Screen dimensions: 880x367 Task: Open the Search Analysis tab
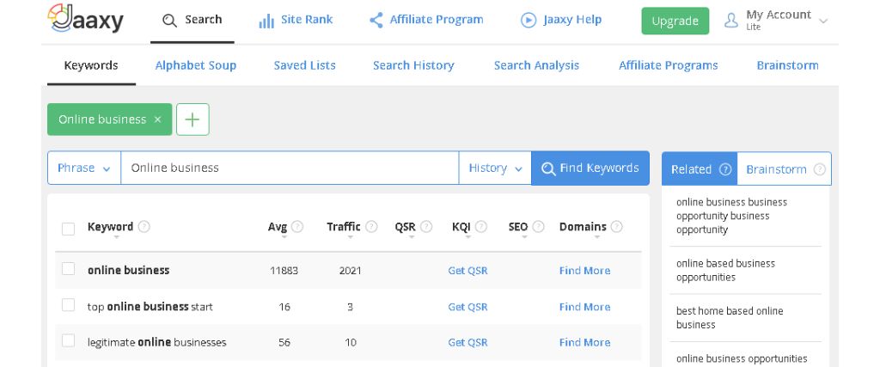[536, 65]
